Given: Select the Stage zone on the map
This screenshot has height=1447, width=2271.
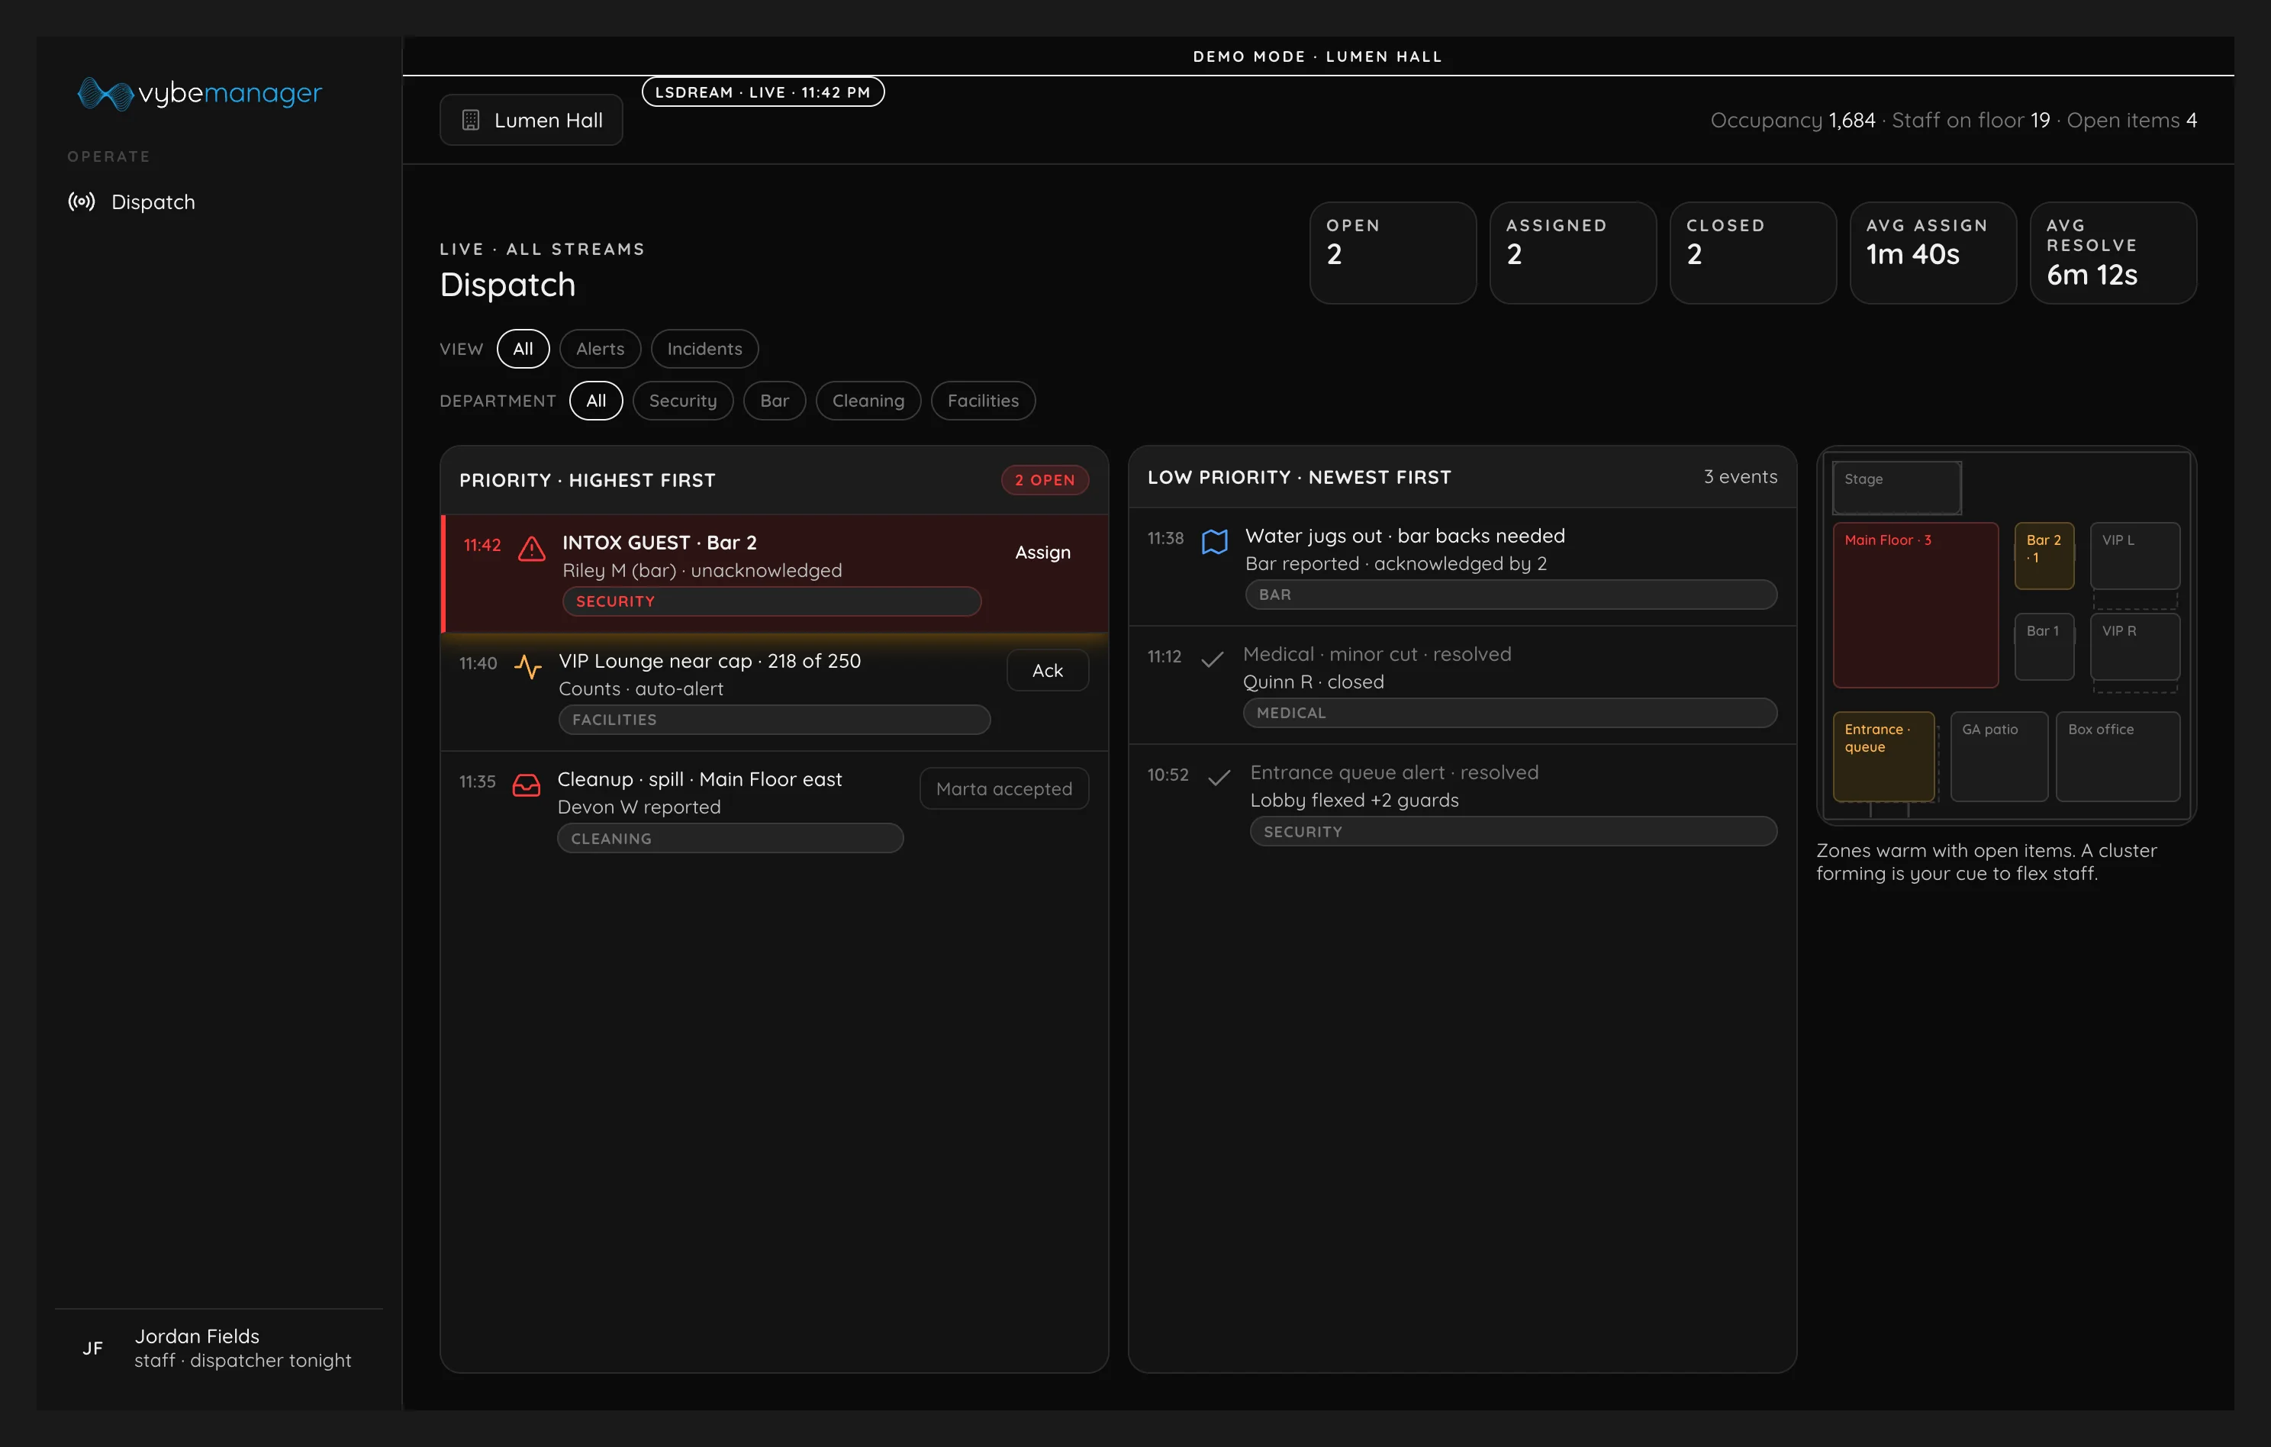Looking at the screenshot, I should 1896,487.
